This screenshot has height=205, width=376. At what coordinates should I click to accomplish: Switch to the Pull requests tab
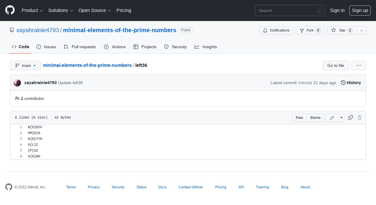coord(80,47)
